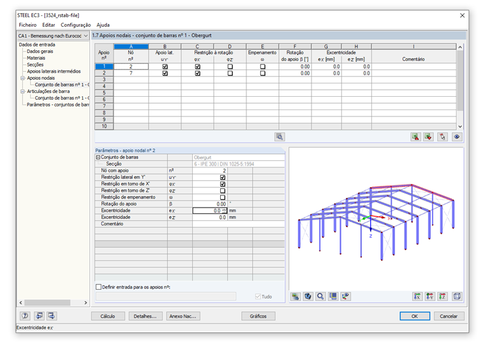Click the Rotação do apoio β value field
This screenshot has height=345, width=485.
pos(210,204)
